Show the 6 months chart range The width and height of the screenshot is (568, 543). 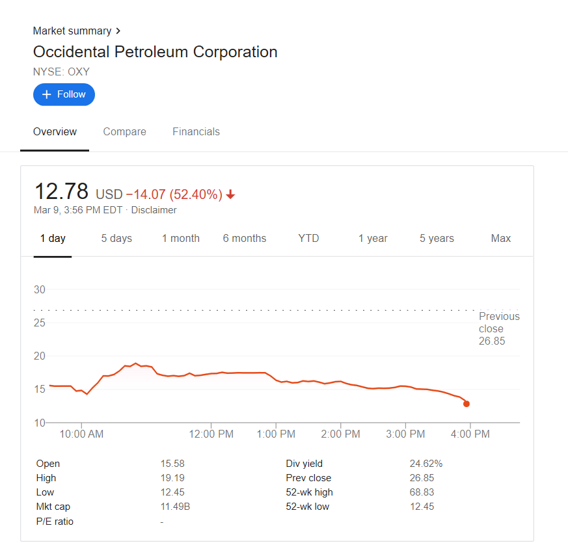245,238
